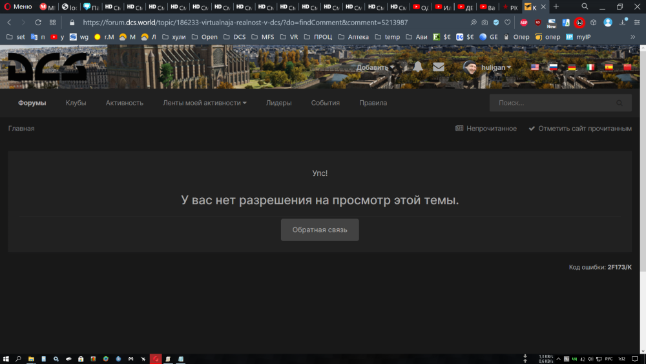Click the Главная breadcrumb link
The height and width of the screenshot is (364, 646).
point(21,129)
